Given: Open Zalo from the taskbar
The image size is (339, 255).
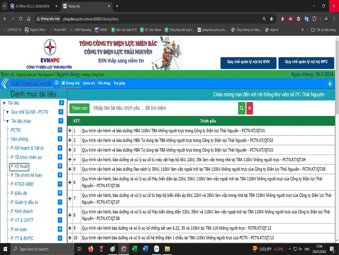Looking at the screenshot, I should 156,249.
